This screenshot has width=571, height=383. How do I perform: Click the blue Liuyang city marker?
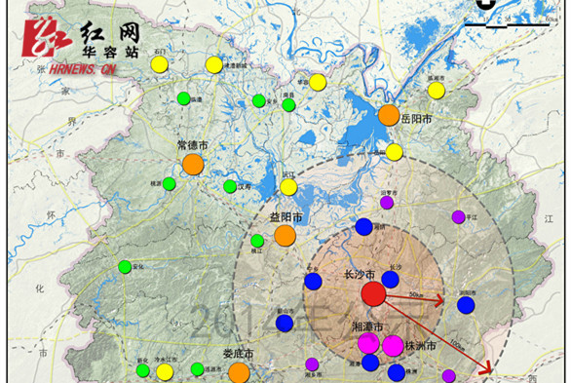(x=466, y=305)
